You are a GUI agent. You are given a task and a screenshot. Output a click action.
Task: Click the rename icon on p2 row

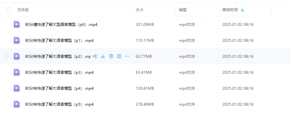pos(119,56)
